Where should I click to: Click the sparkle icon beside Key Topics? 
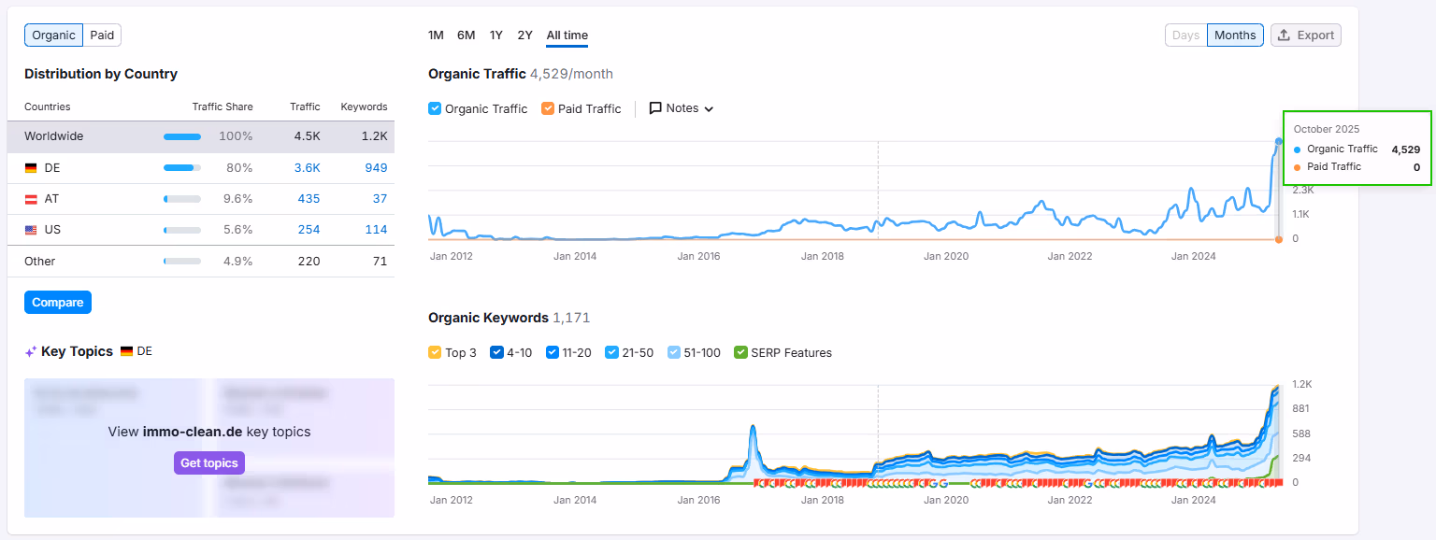point(30,350)
